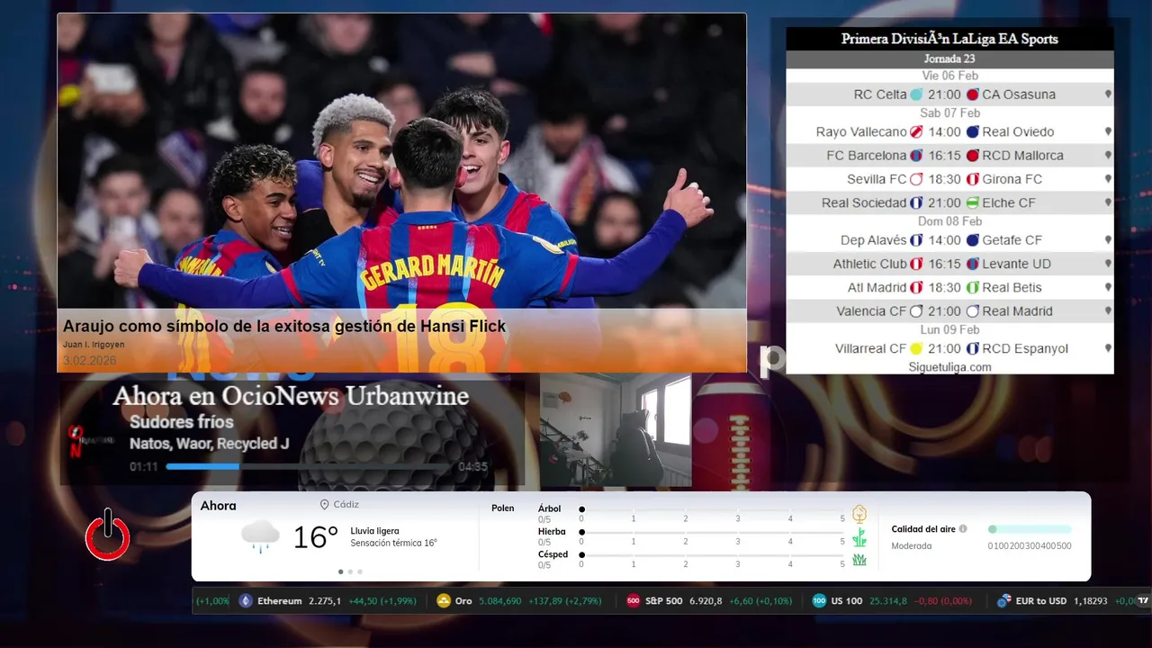Open the Araujo headline article link
The height and width of the screenshot is (648, 1152).
284,327
